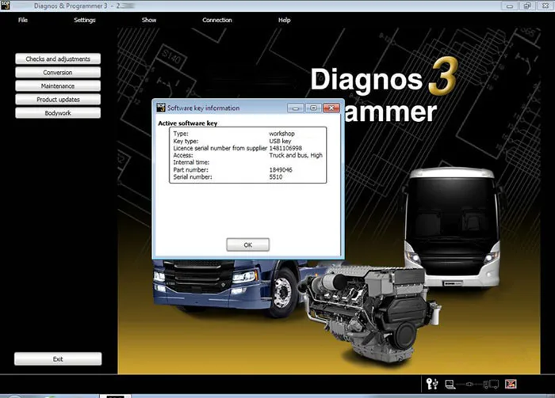Restore down the main application window
The image size is (555, 398).
527,6
